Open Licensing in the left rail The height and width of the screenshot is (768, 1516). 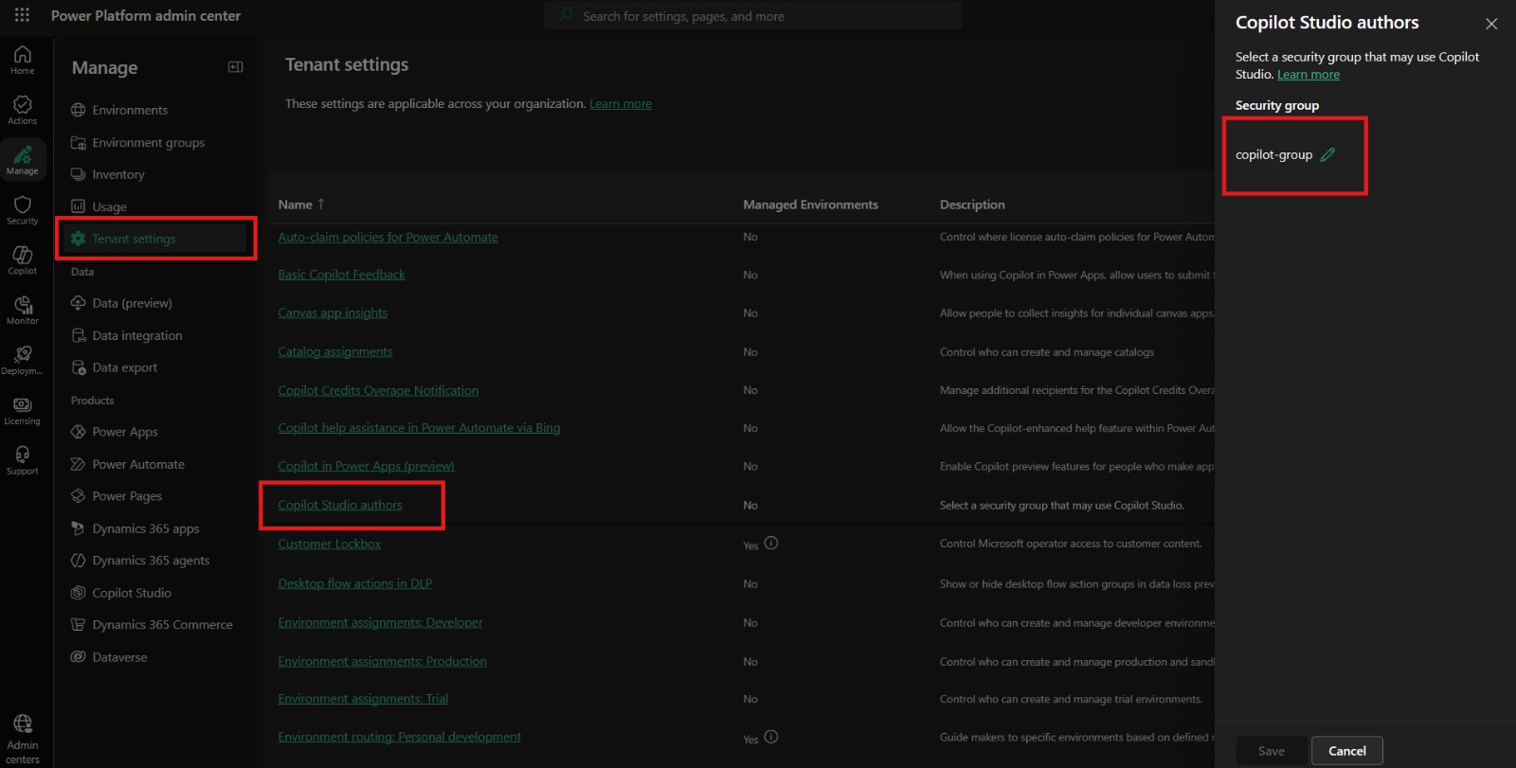(22, 411)
